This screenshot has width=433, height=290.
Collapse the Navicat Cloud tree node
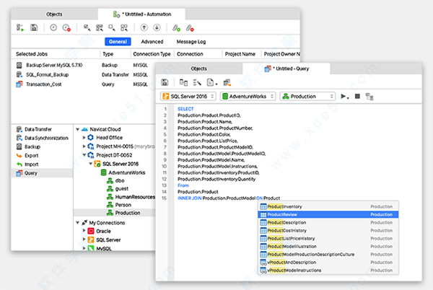pos(78,129)
